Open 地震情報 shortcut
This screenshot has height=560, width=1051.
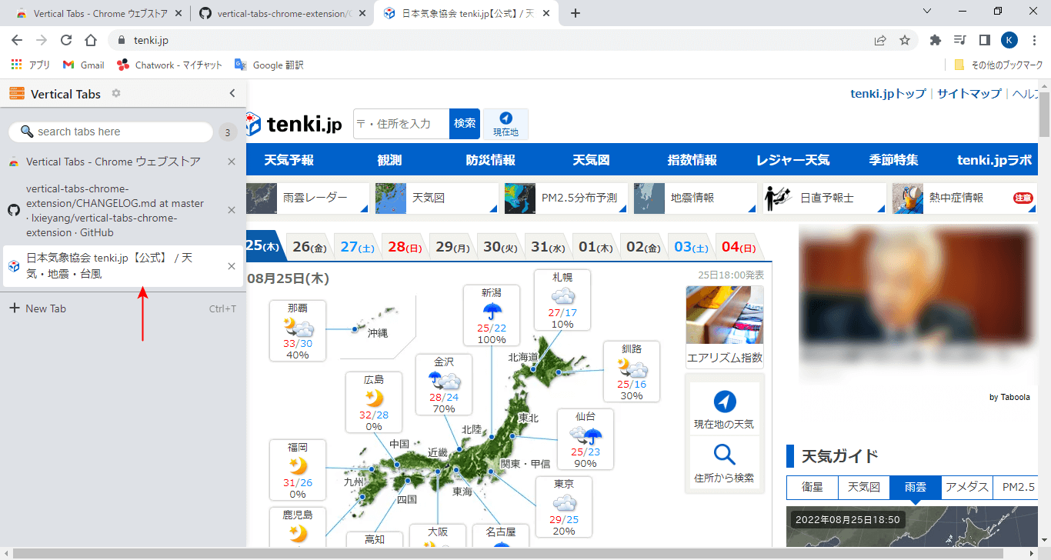tap(695, 198)
